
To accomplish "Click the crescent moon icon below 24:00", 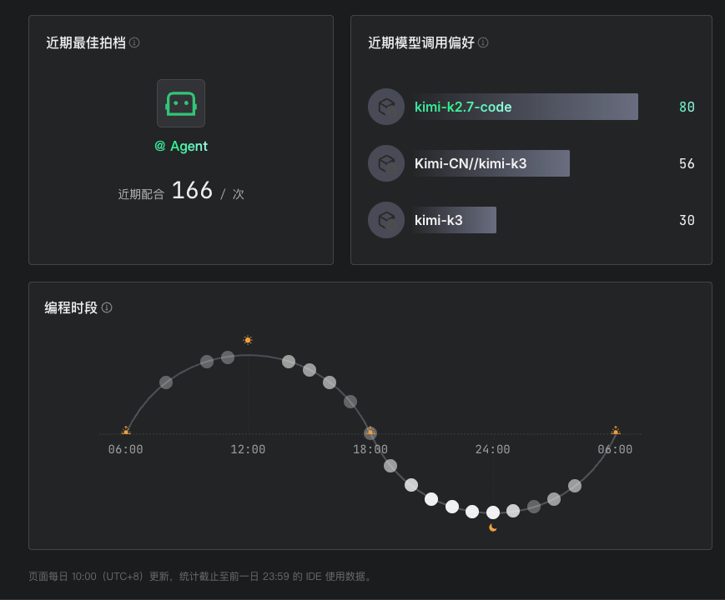I will 493,527.
